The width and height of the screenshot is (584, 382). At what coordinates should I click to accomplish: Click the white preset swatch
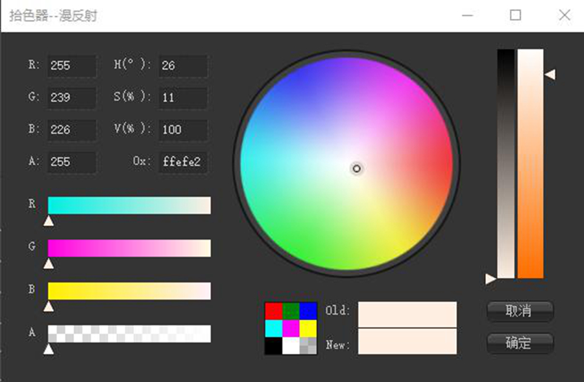[291, 346]
